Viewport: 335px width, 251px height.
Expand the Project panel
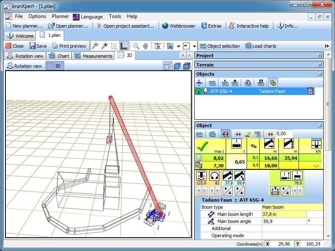(320, 56)
